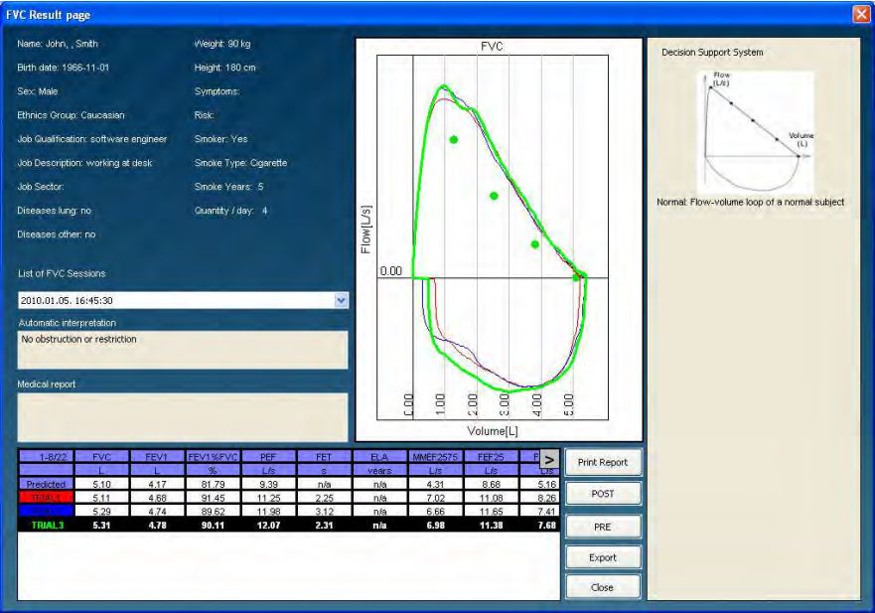Click the Decision Support System flow-volume thumbnail
Image resolution: width=875 pixels, height=613 pixels.
755,131
